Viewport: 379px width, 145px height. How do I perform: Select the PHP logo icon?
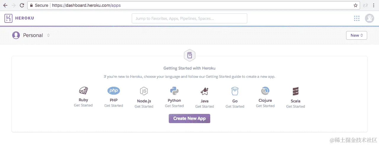[x=114, y=91]
